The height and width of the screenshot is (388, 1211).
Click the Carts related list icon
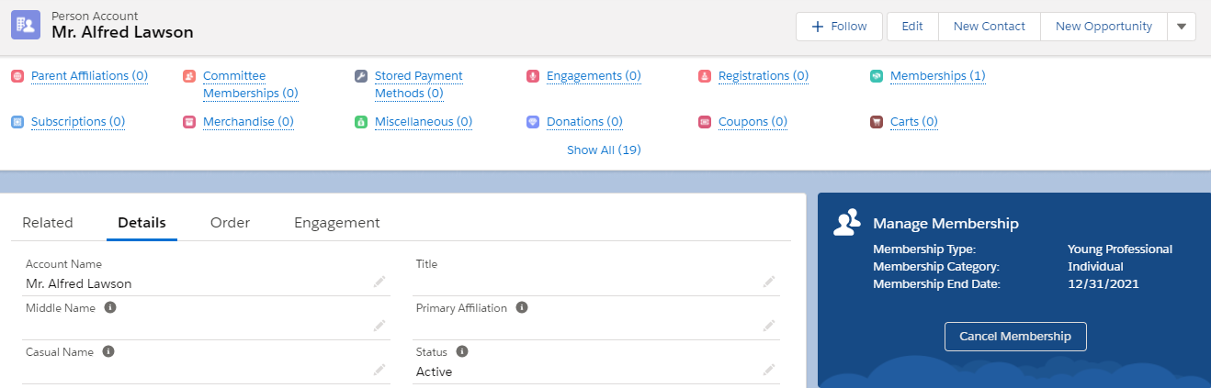coord(877,122)
